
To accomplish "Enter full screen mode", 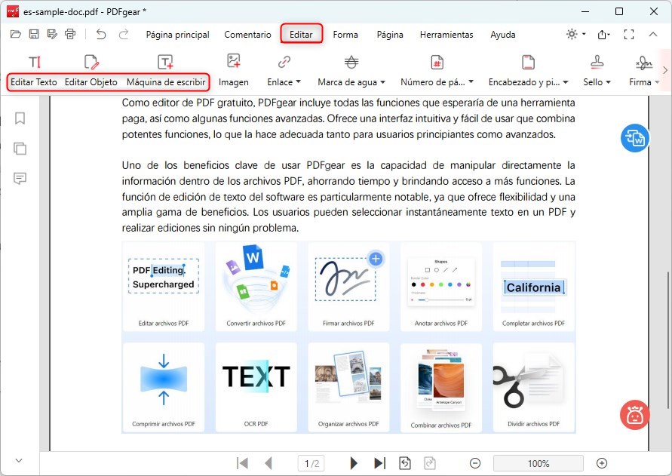I will pos(629,34).
